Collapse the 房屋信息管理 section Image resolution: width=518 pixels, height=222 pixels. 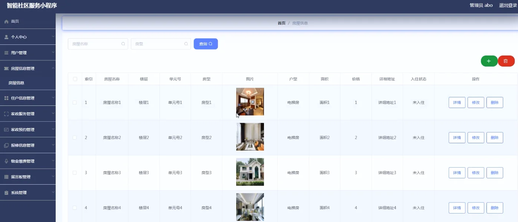53,68
